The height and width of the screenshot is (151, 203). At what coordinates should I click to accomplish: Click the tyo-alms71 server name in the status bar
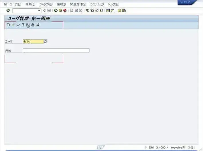click(x=178, y=148)
